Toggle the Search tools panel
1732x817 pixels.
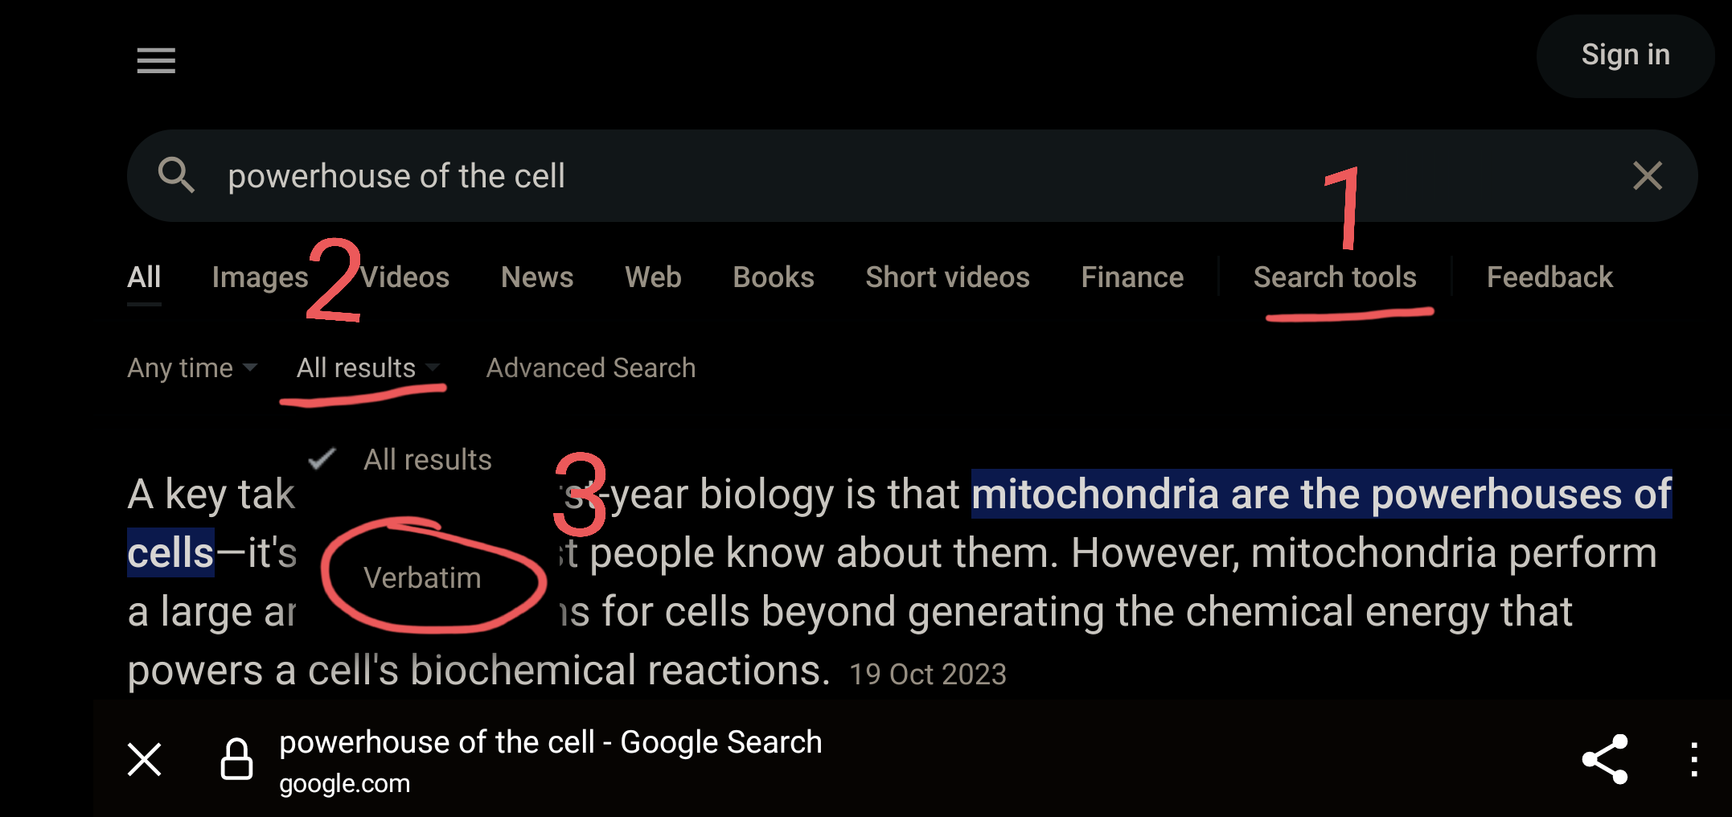click(x=1335, y=277)
